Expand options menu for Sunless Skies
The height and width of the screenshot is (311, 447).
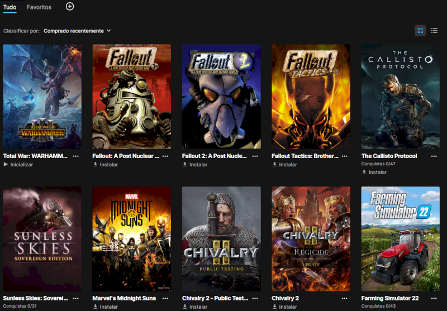(75, 299)
